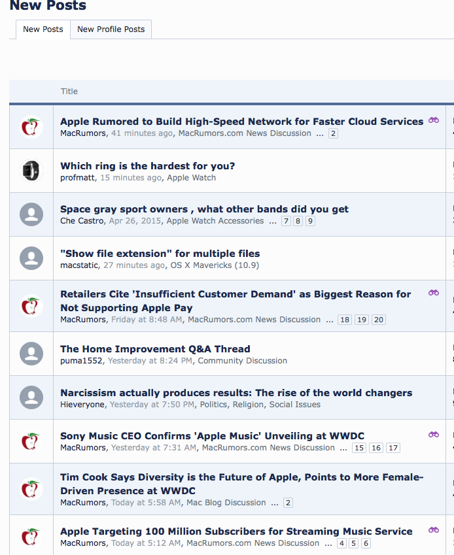This screenshot has height=555, width=454.
Task: Open Retailers Cite Insufficient Customer Demand thread
Action: (236, 301)
